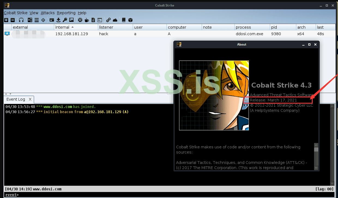The height and width of the screenshot is (198, 338).
Task: Close the Event Log tab with X
Action: [x=30, y=99]
